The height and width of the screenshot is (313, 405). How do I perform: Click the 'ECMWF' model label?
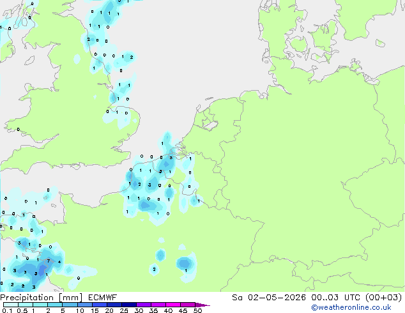click(x=103, y=298)
